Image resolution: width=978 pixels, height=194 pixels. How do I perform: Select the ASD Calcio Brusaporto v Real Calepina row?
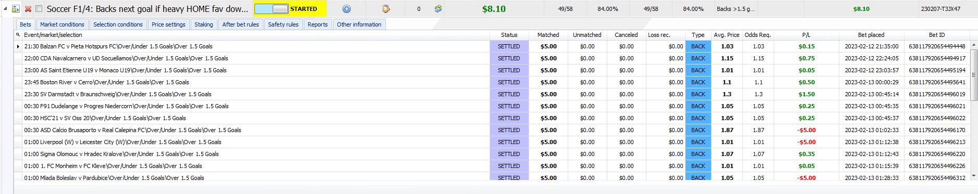pos(492,130)
